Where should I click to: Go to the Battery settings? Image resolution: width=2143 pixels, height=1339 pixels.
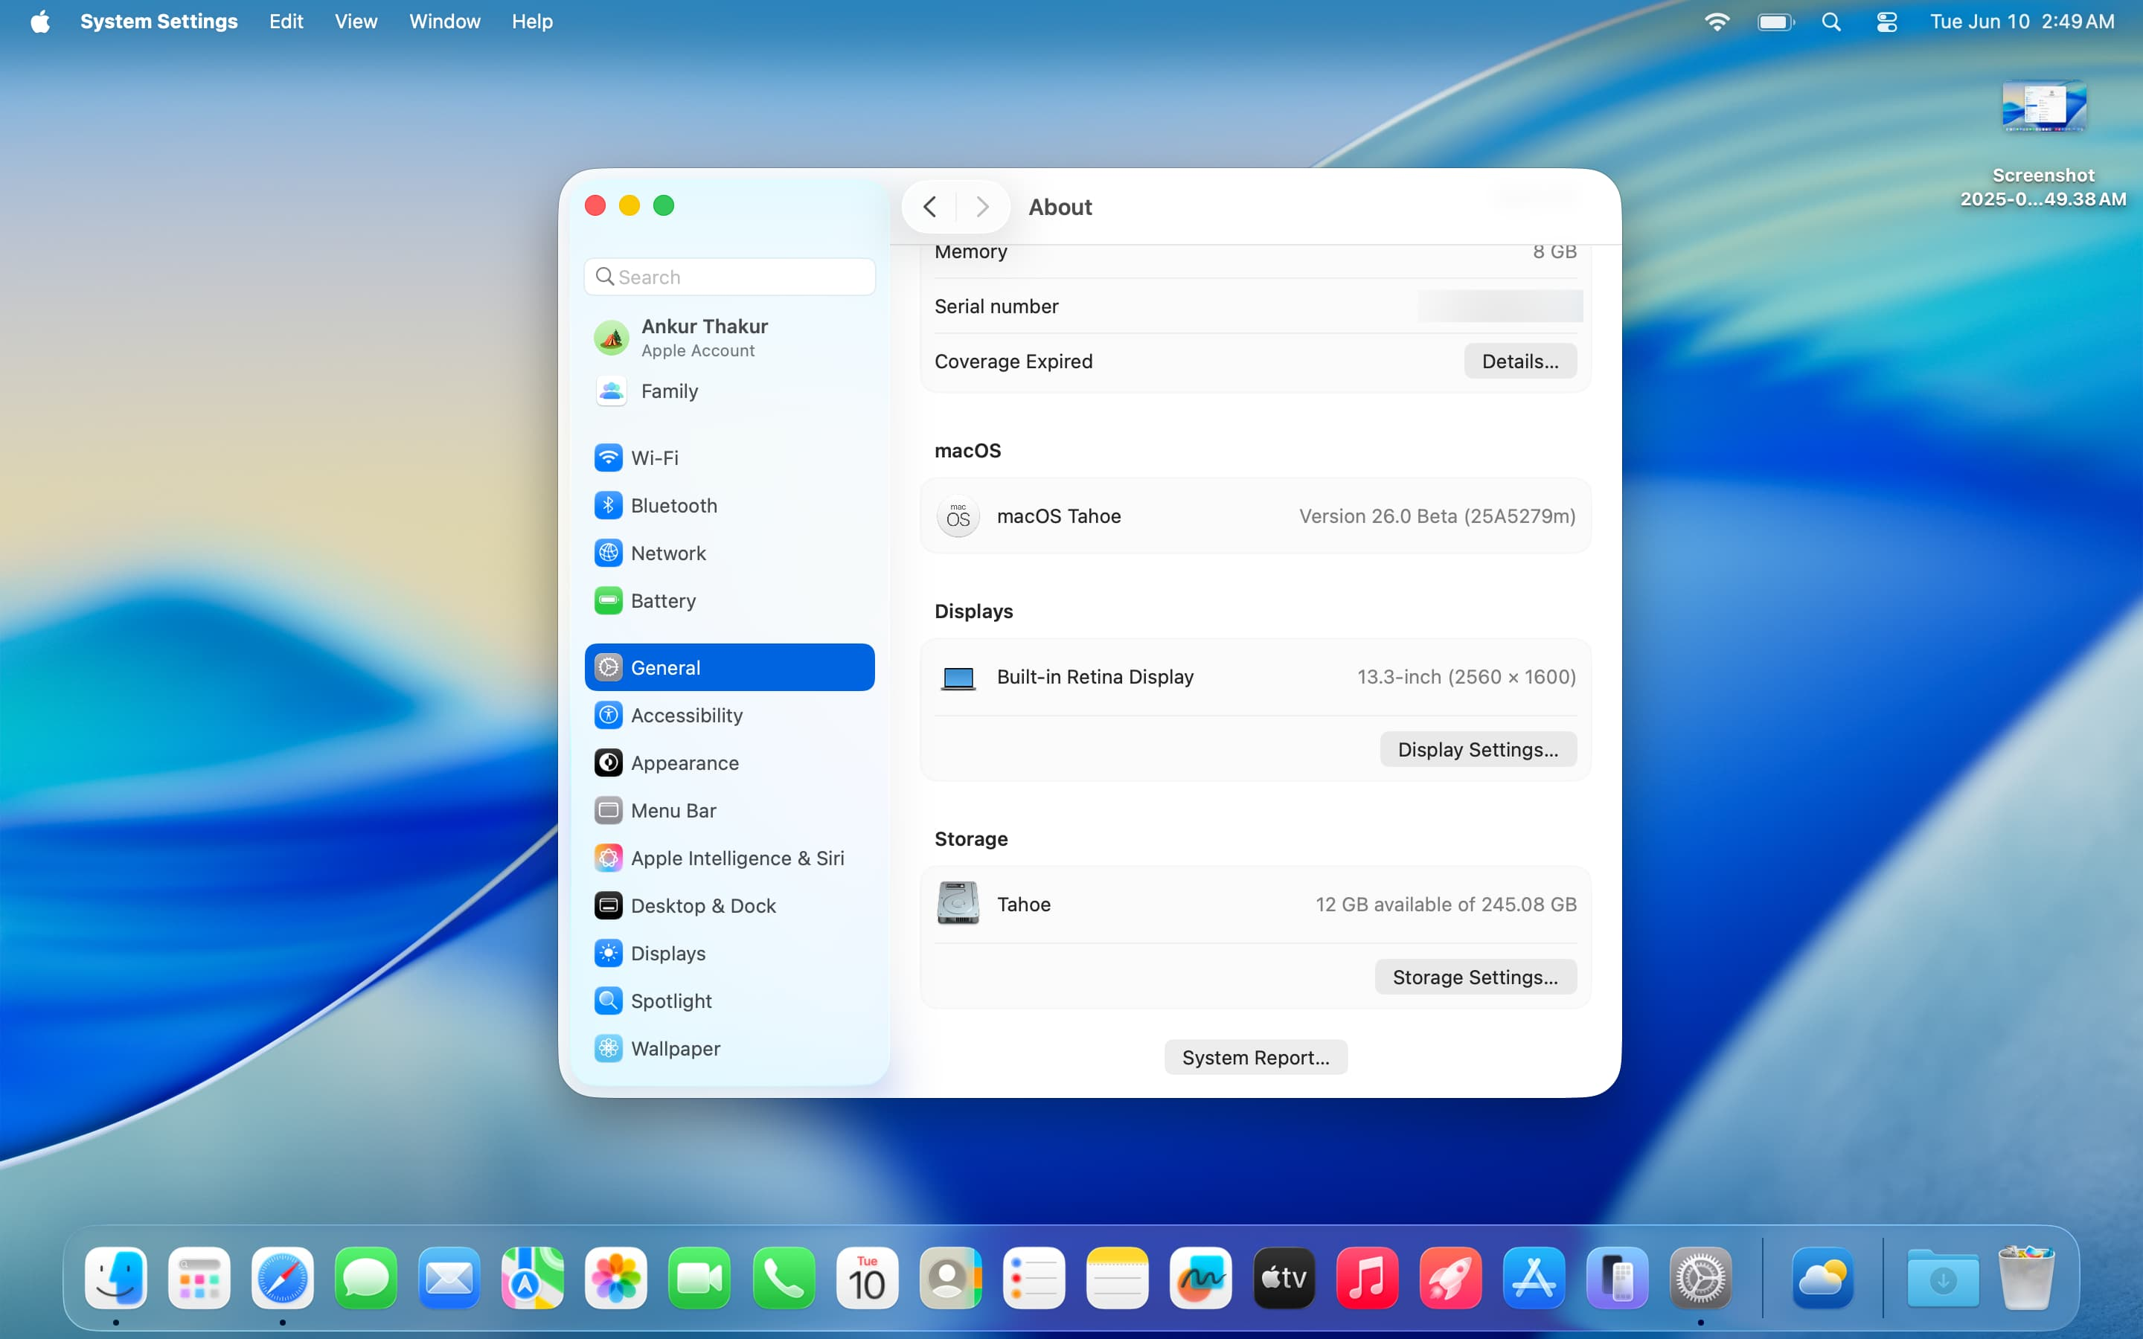click(x=662, y=601)
